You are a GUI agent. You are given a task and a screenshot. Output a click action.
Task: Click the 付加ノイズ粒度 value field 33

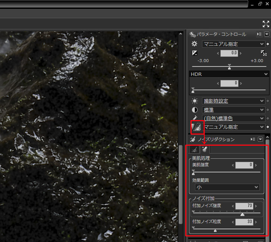(244, 222)
